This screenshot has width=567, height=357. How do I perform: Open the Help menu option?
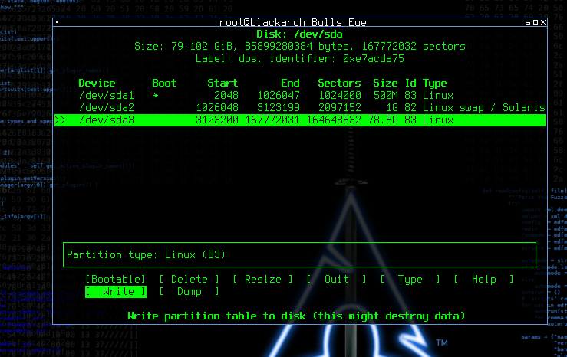point(484,279)
